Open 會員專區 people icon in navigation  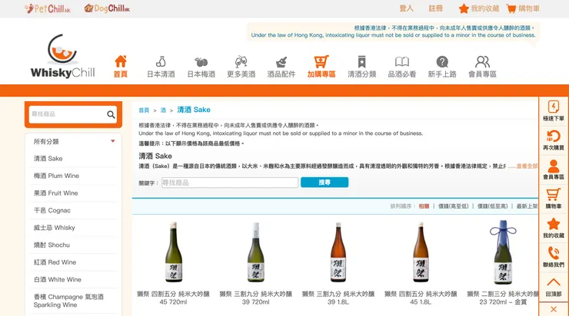click(482, 62)
